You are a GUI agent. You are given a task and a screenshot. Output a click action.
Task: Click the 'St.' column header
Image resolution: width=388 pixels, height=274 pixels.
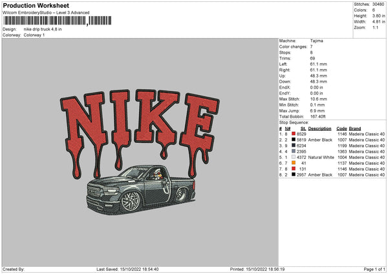coord(303,129)
